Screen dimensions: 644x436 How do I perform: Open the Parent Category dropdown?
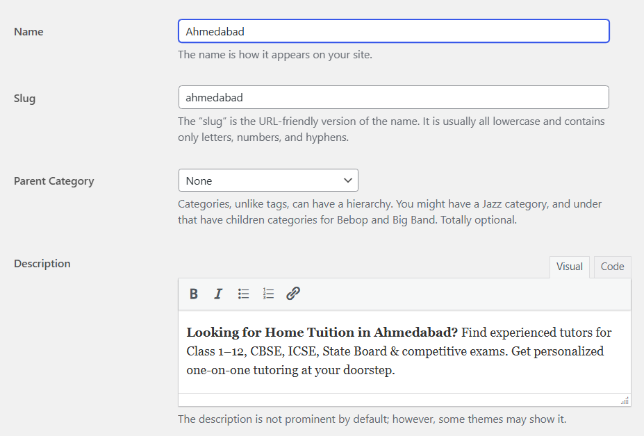pyautogui.click(x=268, y=181)
